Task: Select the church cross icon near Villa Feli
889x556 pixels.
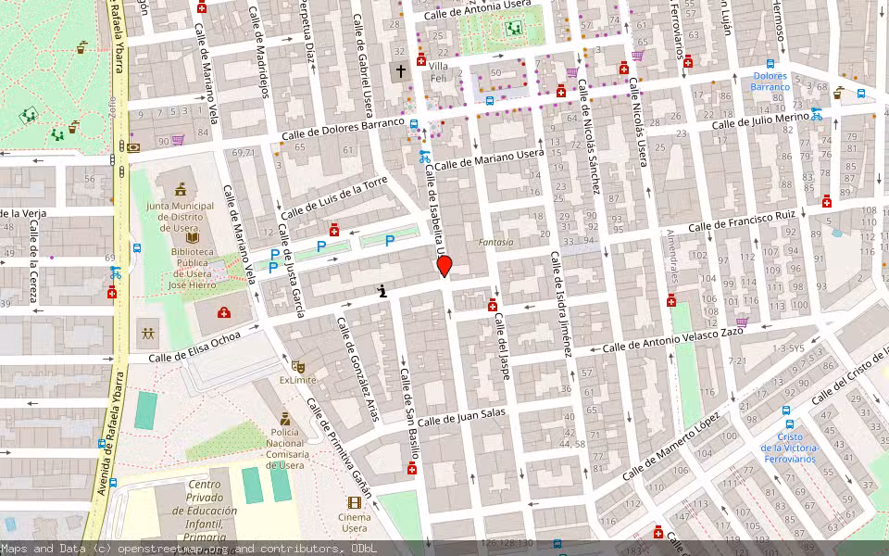Action: pos(400,71)
